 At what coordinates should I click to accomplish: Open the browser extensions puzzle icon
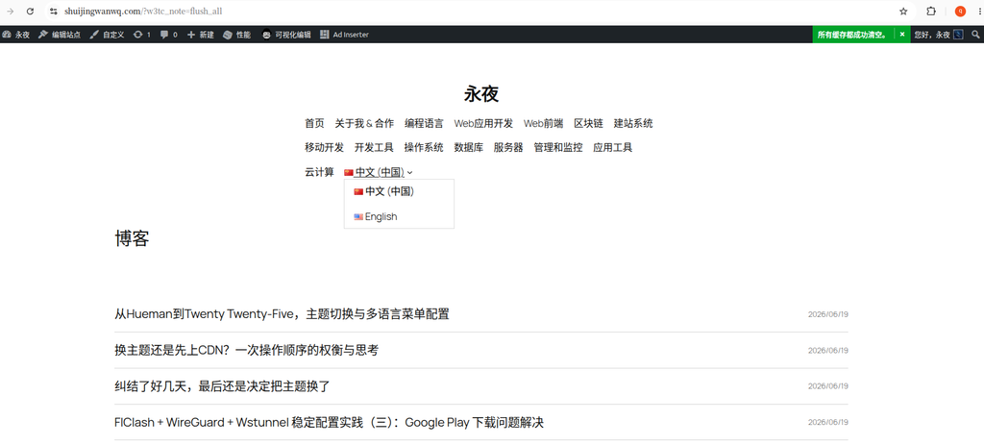coord(931,12)
